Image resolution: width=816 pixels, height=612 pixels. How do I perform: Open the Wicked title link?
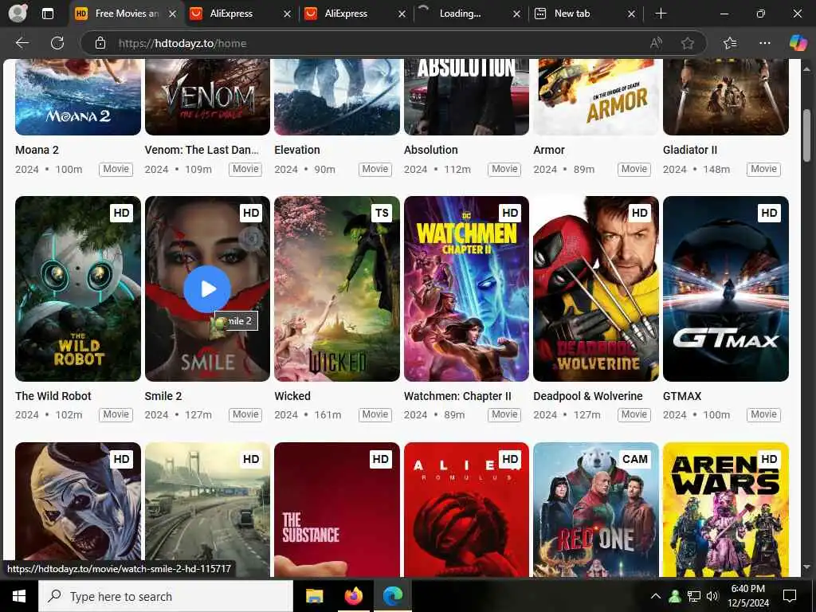[x=292, y=396]
